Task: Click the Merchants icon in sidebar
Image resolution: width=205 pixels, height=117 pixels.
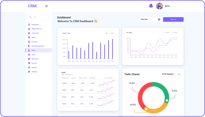Action: pyautogui.click(x=29, y=59)
